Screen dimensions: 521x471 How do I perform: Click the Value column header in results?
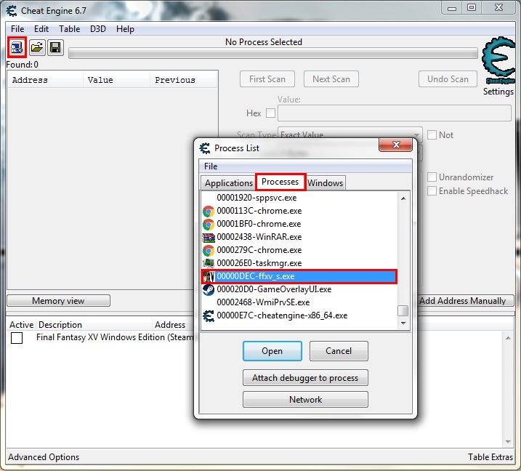pyautogui.click(x=117, y=80)
